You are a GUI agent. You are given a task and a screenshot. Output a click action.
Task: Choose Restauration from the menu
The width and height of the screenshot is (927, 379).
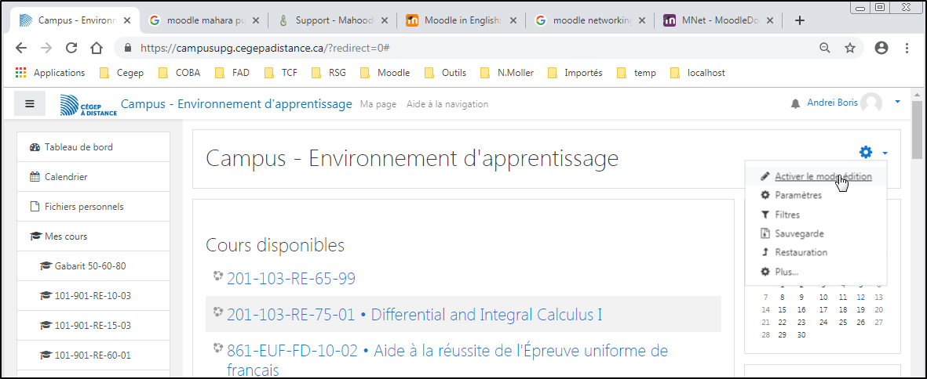pyautogui.click(x=801, y=252)
